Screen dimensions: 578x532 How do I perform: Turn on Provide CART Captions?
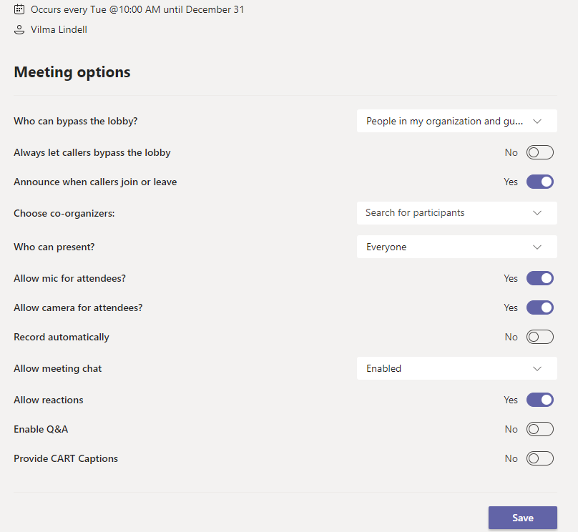click(539, 458)
